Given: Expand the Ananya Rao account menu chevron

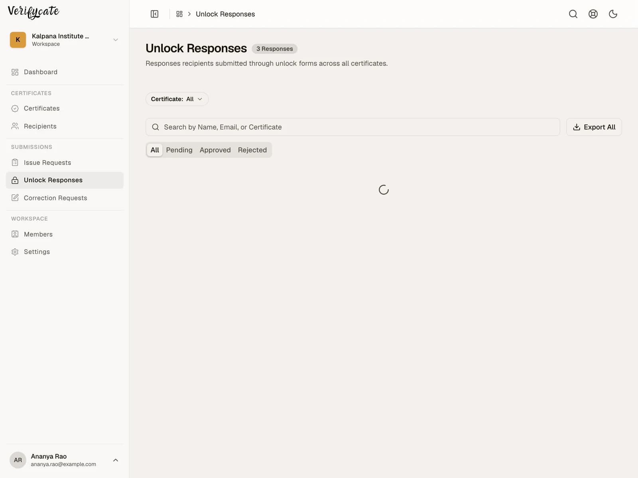Looking at the screenshot, I should [x=116, y=460].
